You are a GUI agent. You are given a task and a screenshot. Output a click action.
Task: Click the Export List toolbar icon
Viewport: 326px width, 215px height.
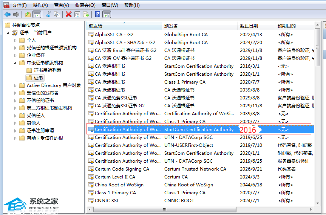(x=86, y=15)
